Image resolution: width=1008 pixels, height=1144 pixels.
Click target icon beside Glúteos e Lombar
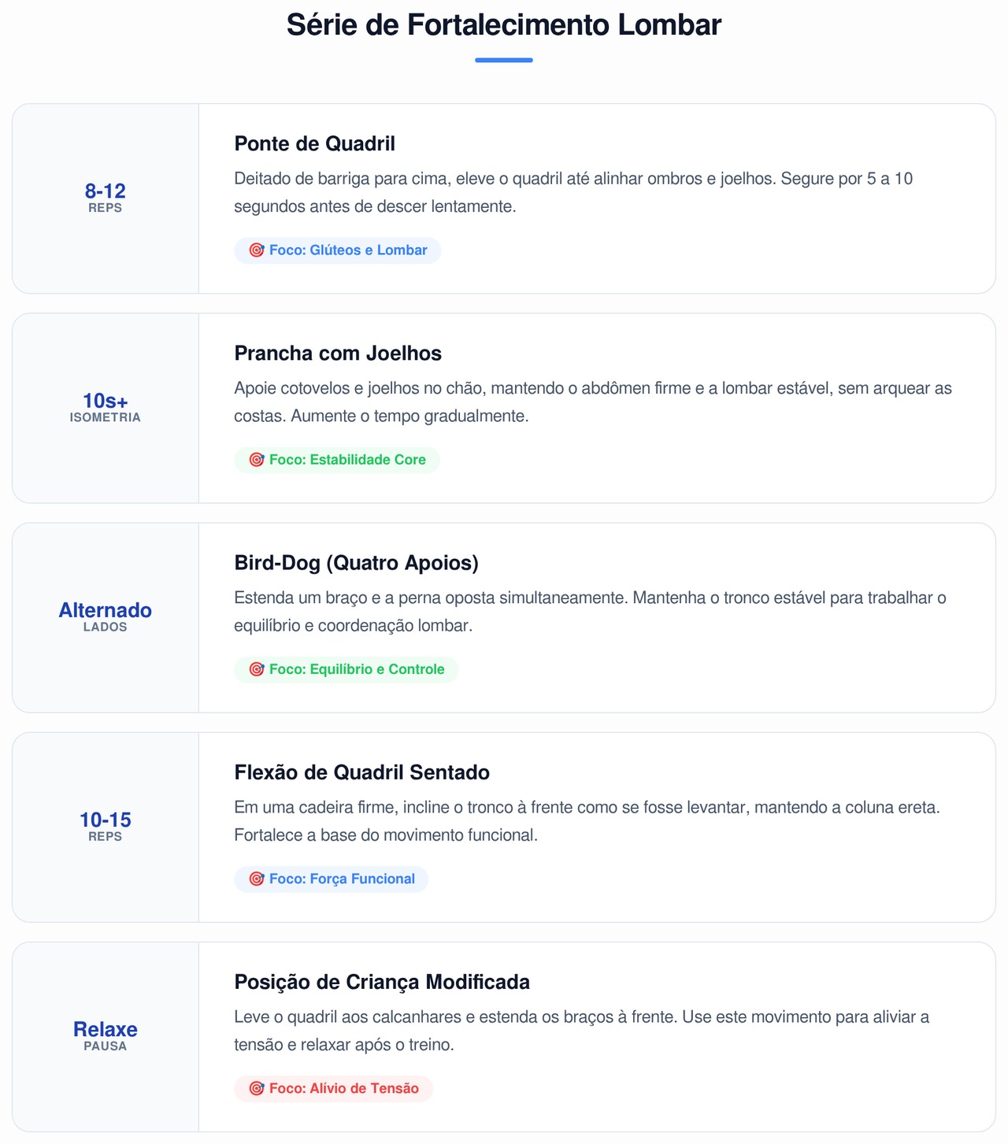[x=256, y=250]
